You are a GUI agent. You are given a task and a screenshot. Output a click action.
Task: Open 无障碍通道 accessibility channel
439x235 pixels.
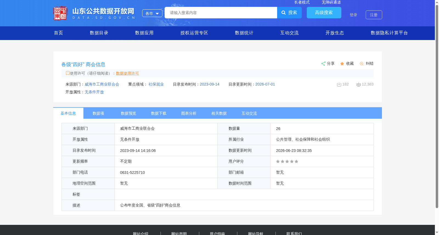click(x=331, y=2)
